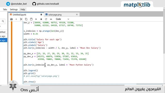Click the matplotlib logo
Viewport: 165px width, 93px height.
pyautogui.click(x=137, y=5)
